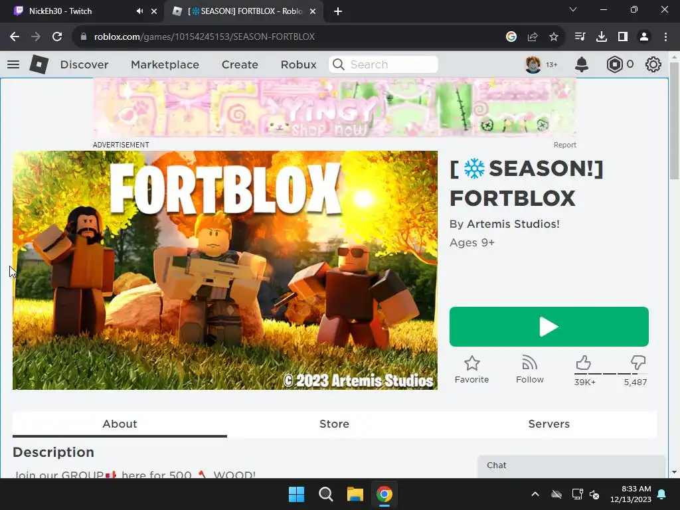
Task: Select the About tab
Action: 120,424
